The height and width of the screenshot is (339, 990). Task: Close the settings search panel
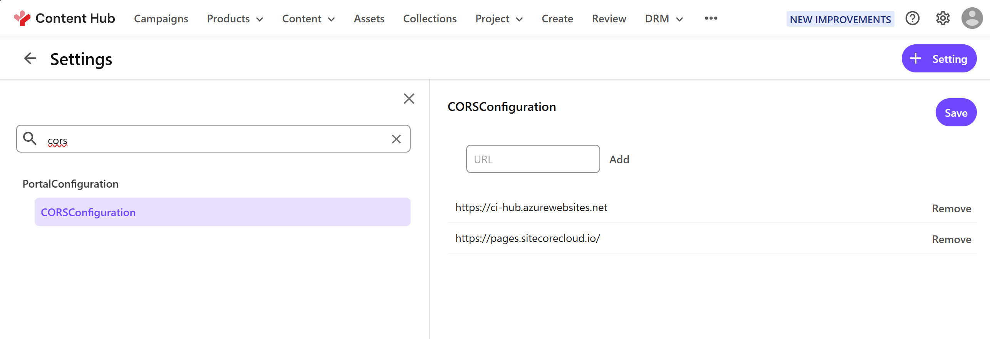[409, 99]
